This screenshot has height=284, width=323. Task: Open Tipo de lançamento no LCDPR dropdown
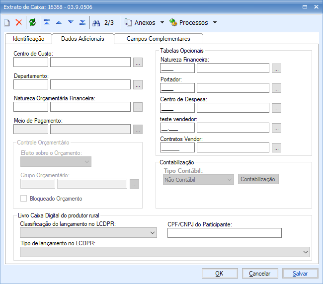click(x=165, y=252)
